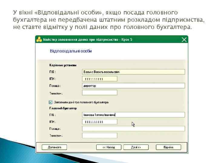Click the 'Відповідальні особи' heading
This screenshot has width=218, height=163.
click(x=71, y=51)
